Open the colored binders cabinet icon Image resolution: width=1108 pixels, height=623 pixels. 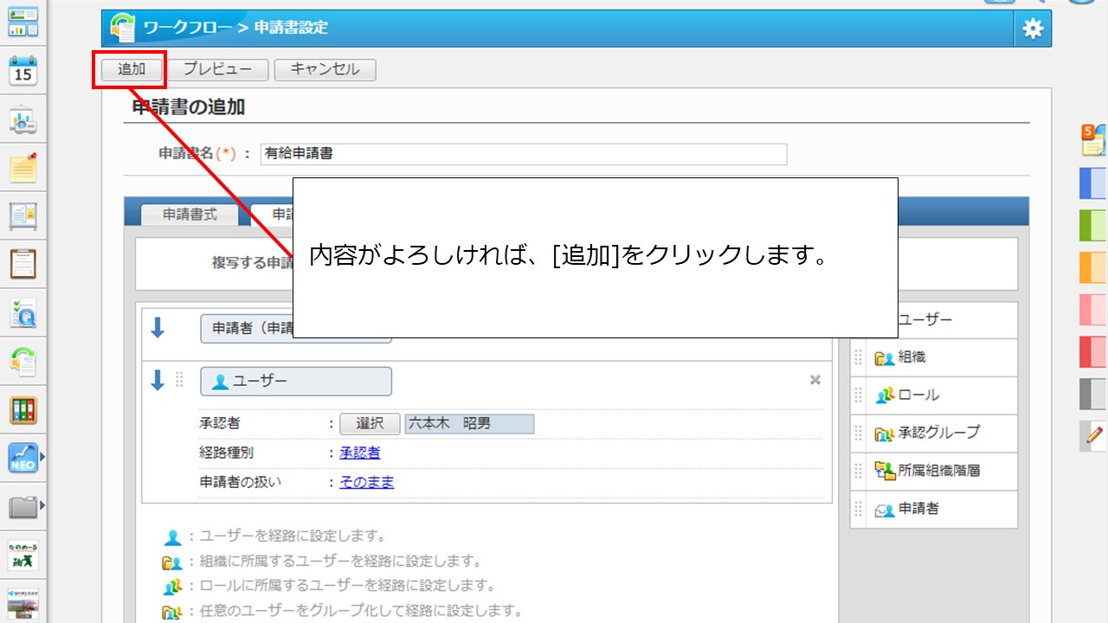coord(23,410)
